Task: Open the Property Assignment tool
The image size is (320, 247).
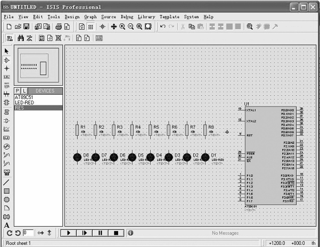Action: point(29,38)
